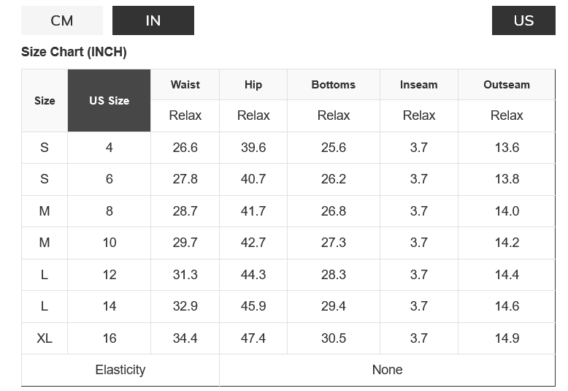Select the US size 16 cell
568x391 pixels.
pyautogui.click(x=110, y=338)
